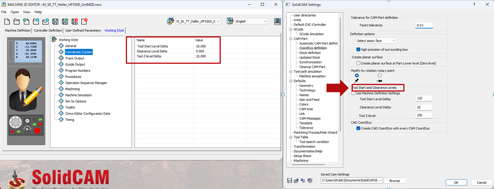Switch to the Controller Definition tab
This screenshot has height=189, width=494.
tap(48, 31)
